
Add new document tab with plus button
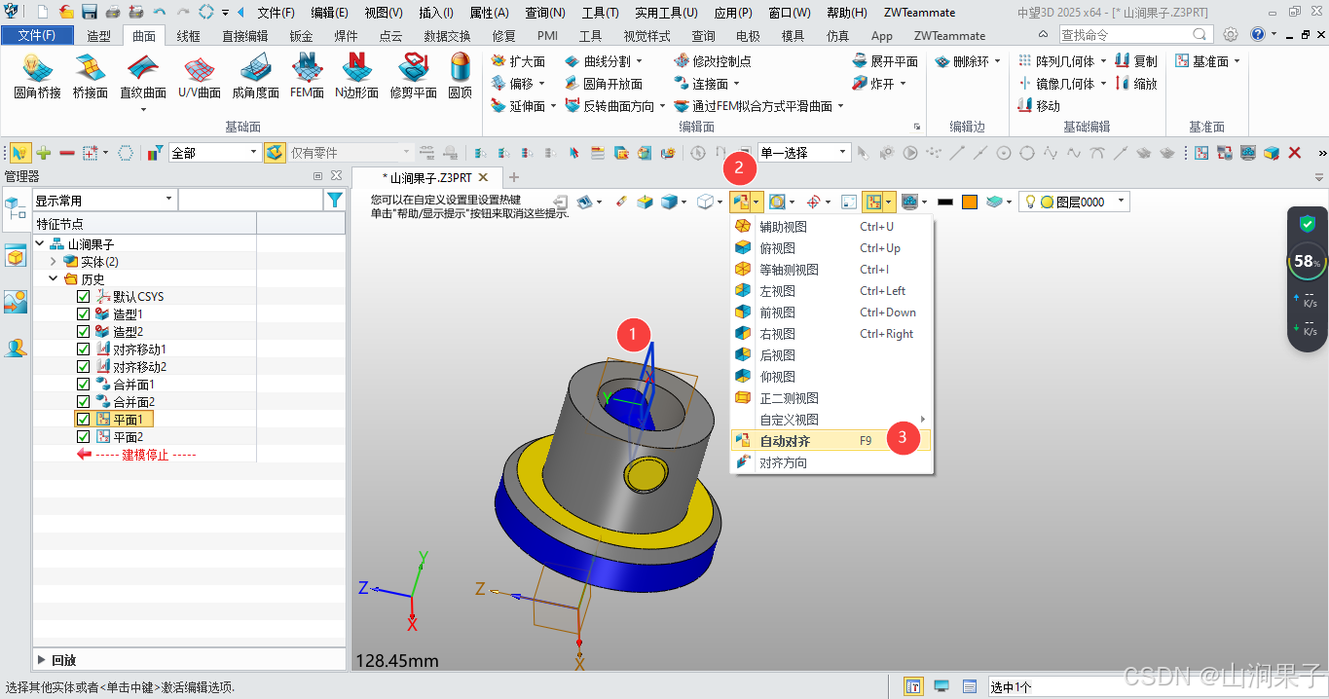(x=514, y=177)
